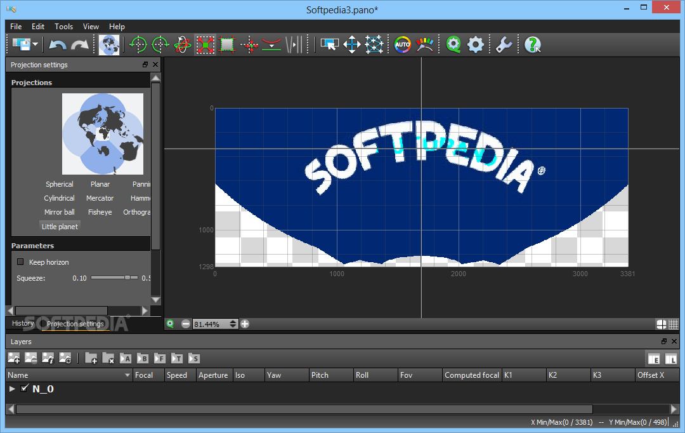Switch to the Projection settings tab
The height and width of the screenshot is (433, 685).
(75, 324)
